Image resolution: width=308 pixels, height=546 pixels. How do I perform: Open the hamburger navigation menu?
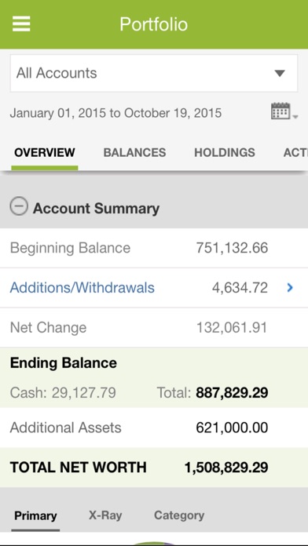(x=21, y=24)
